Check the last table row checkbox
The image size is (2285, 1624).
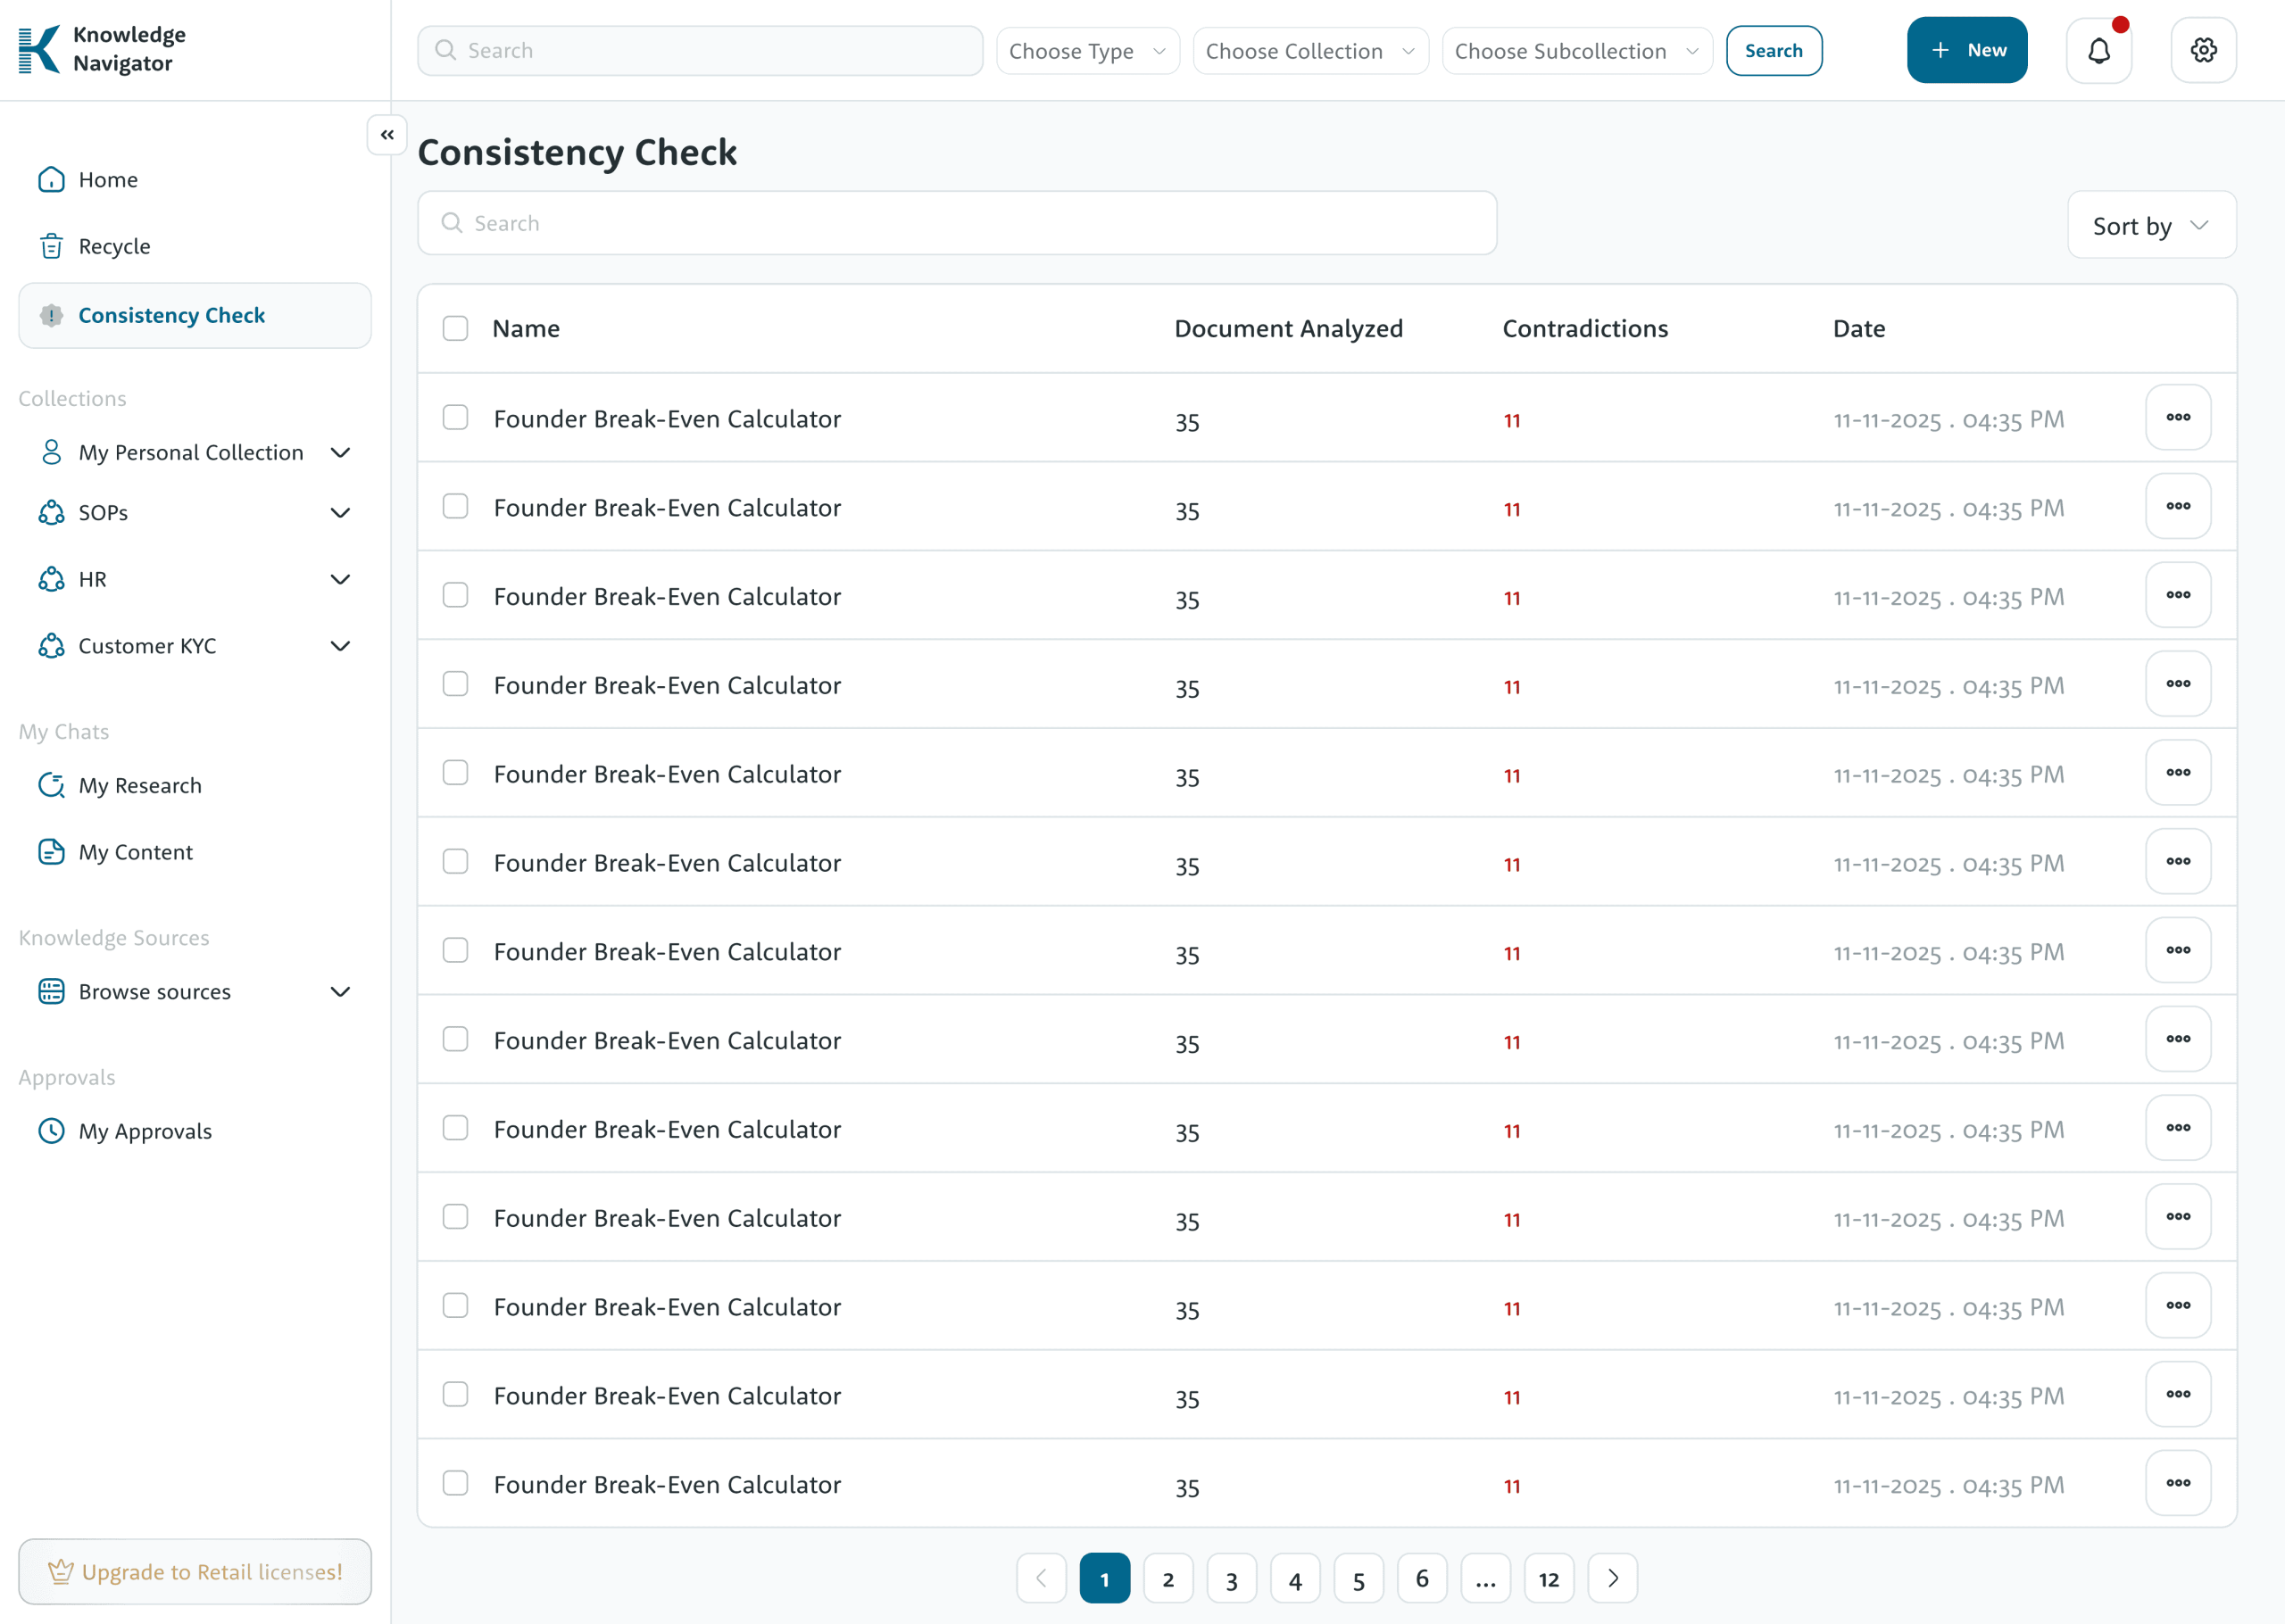(x=455, y=1483)
